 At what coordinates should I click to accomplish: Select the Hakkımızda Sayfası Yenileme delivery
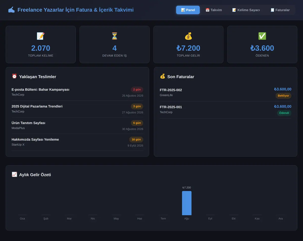click(77, 142)
